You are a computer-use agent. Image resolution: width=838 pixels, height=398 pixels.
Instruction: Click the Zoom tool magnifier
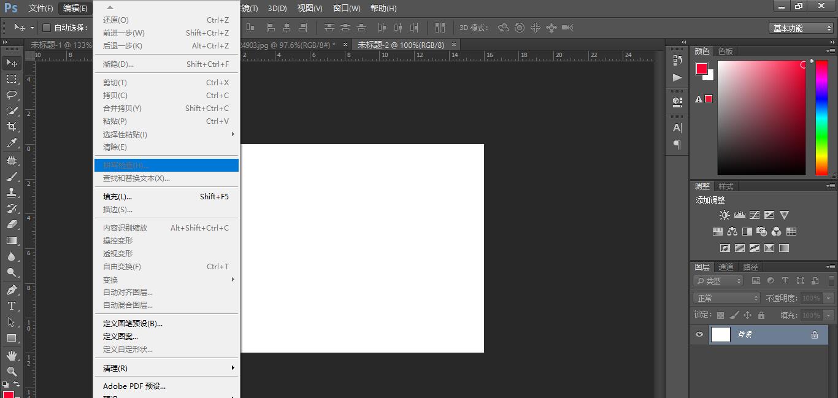[12, 372]
